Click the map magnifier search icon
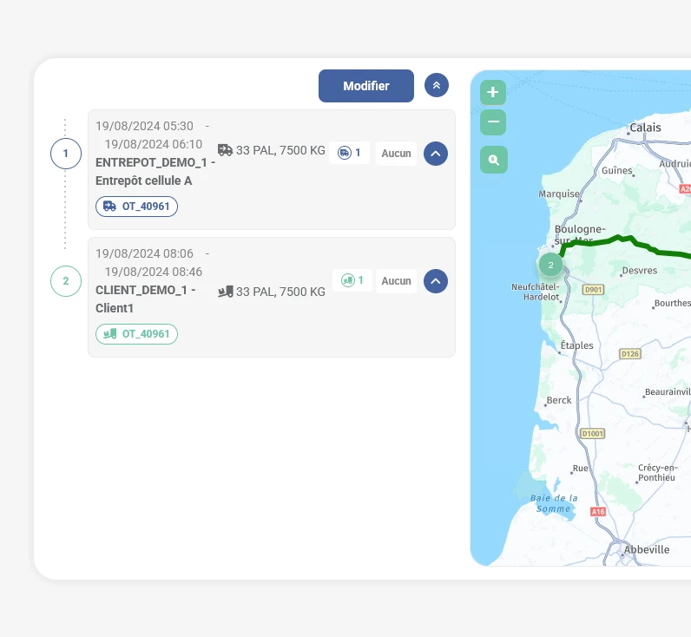691x637 pixels. point(493,160)
